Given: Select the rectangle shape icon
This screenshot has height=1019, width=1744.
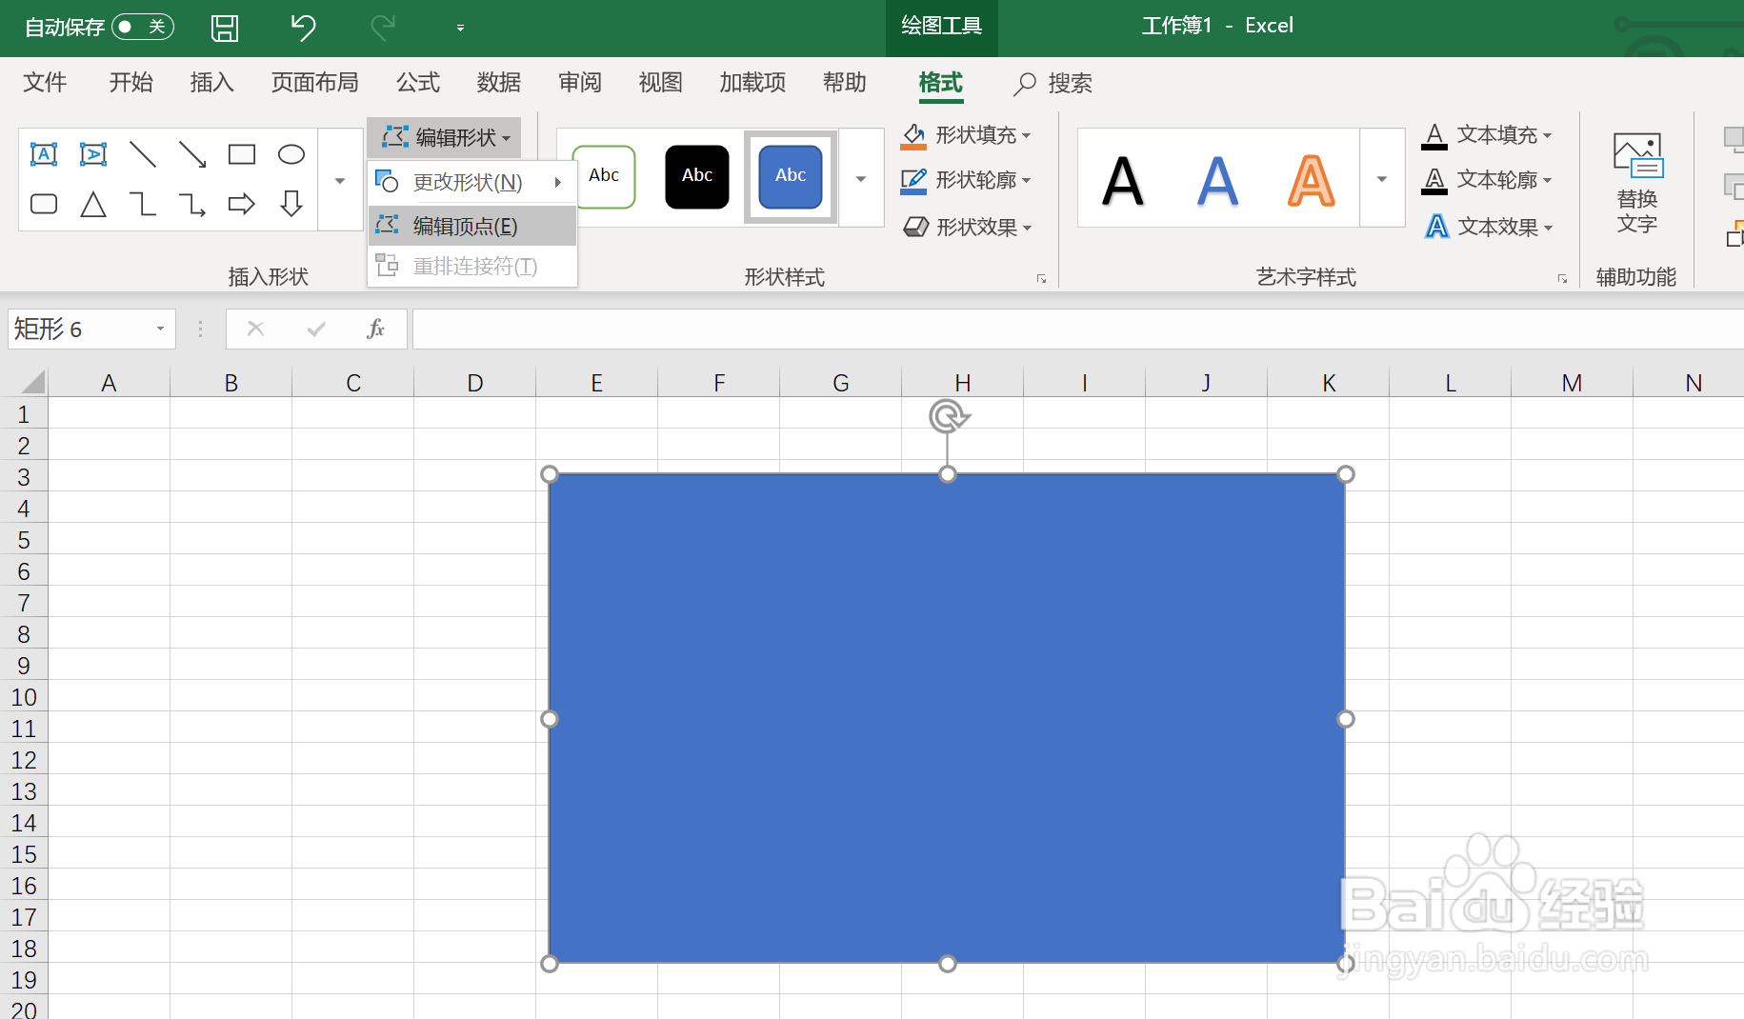Looking at the screenshot, I should (x=242, y=154).
